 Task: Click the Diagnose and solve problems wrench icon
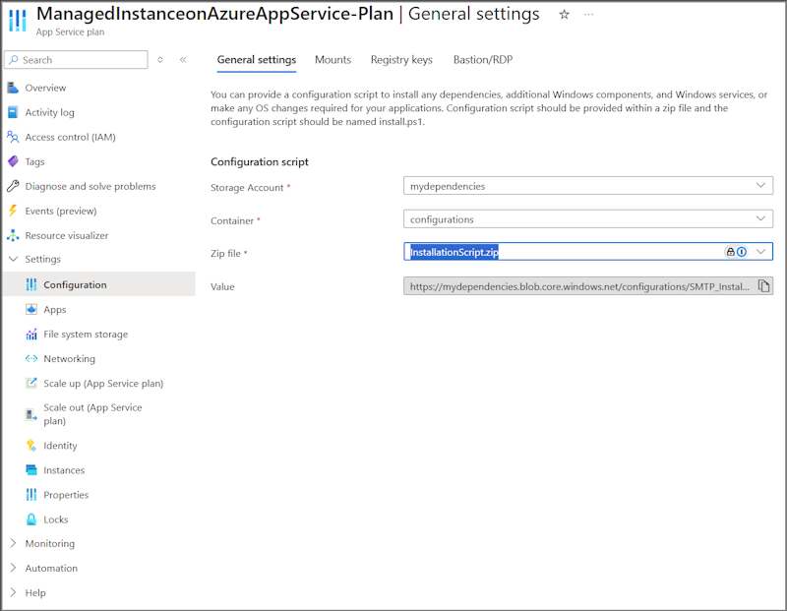click(x=13, y=186)
